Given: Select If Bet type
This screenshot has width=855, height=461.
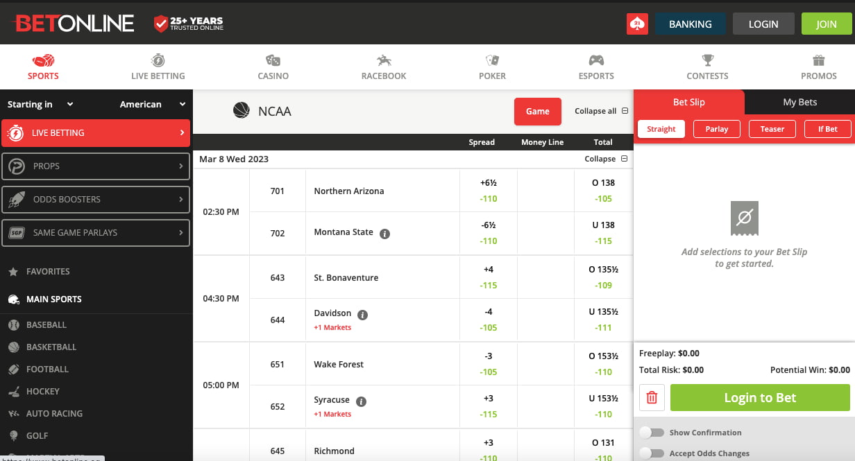Looking at the screenshot, I should pos(828,129).
